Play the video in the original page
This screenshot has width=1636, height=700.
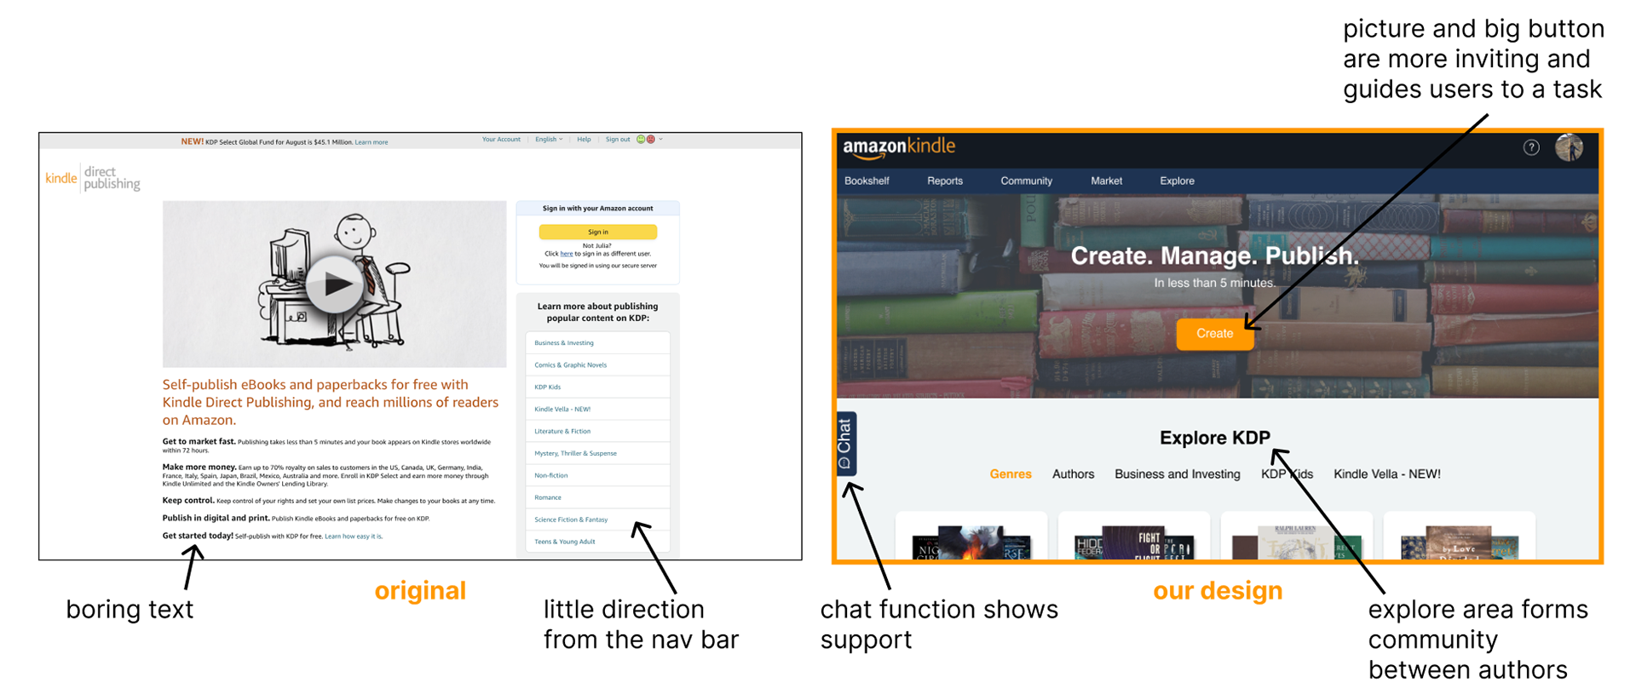point(333,284)
